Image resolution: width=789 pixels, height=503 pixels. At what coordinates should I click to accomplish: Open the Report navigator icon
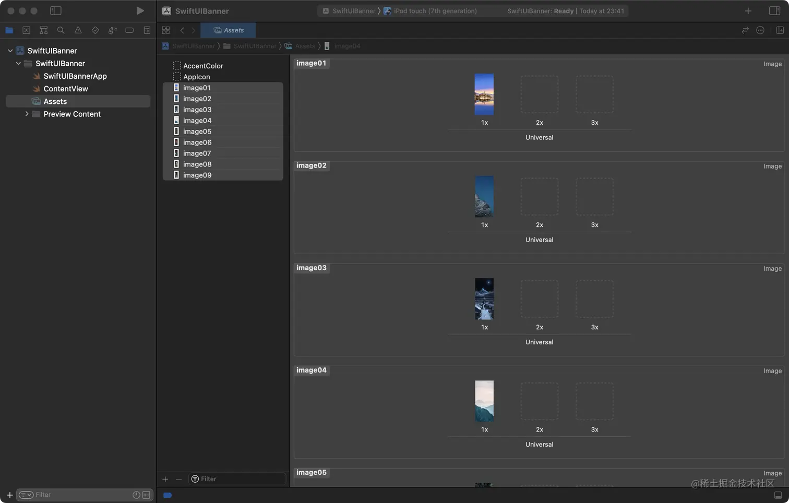(147, 30)
